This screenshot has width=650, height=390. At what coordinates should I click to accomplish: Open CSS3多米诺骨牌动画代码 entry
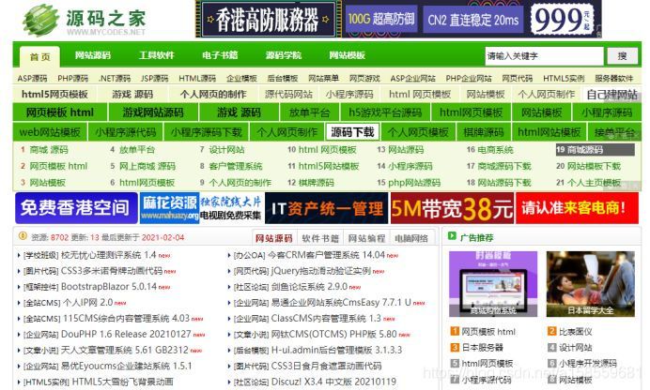coord(112,271)
